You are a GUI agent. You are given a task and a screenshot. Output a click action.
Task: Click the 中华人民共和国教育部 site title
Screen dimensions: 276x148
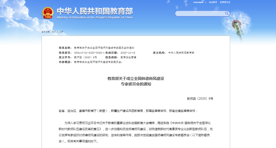tap(95, 11)
